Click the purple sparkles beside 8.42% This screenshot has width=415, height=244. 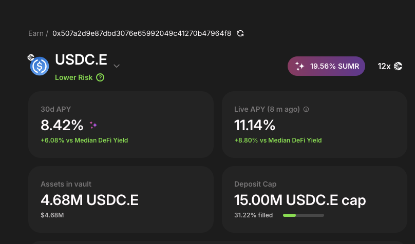tap(93, 125)
